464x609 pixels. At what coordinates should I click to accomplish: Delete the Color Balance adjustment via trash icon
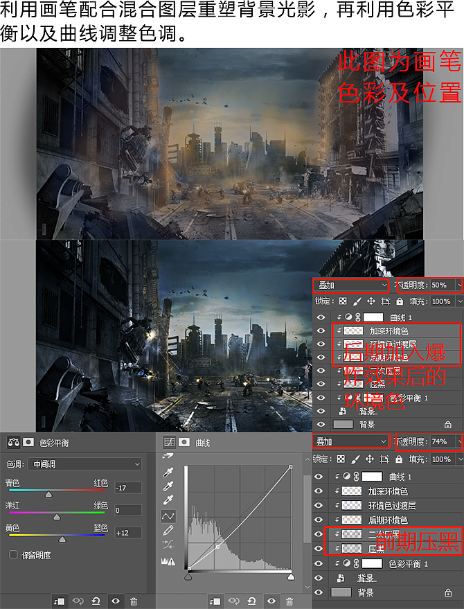coord(134,601)
